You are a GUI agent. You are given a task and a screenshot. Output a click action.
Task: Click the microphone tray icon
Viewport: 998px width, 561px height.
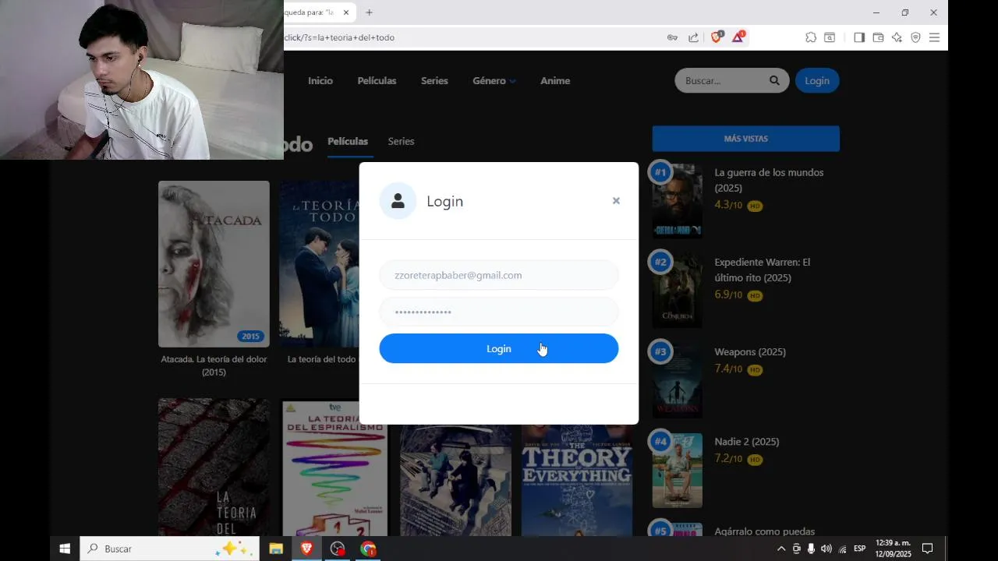coord(811,549)
